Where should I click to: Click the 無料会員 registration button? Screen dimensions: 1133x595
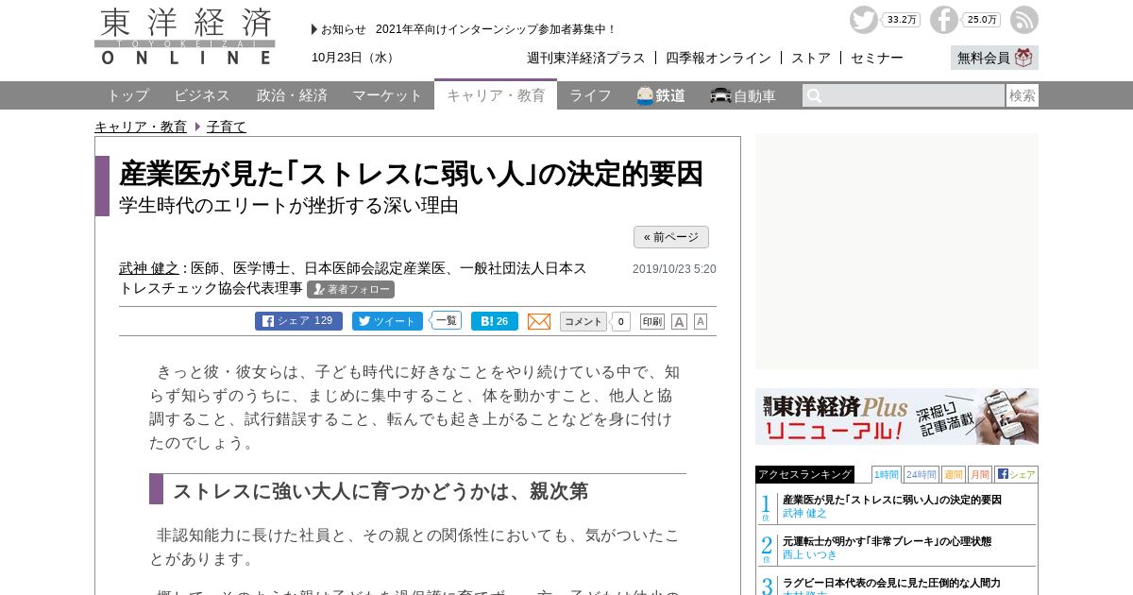pos(994,58)
